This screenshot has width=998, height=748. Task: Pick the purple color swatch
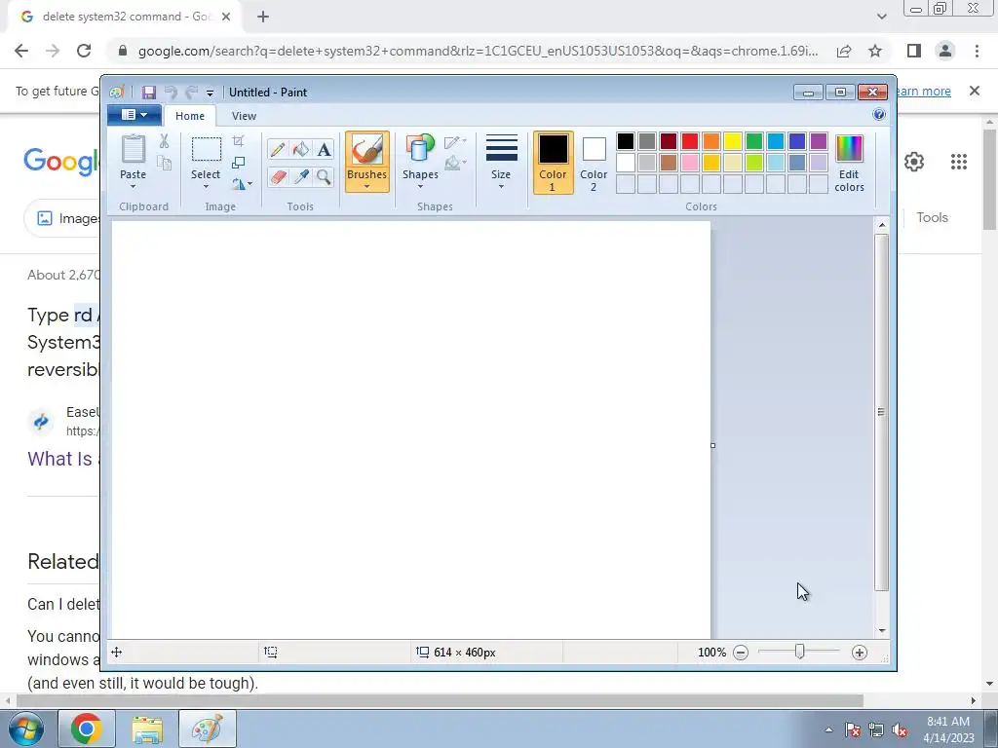tap(818, 141)
